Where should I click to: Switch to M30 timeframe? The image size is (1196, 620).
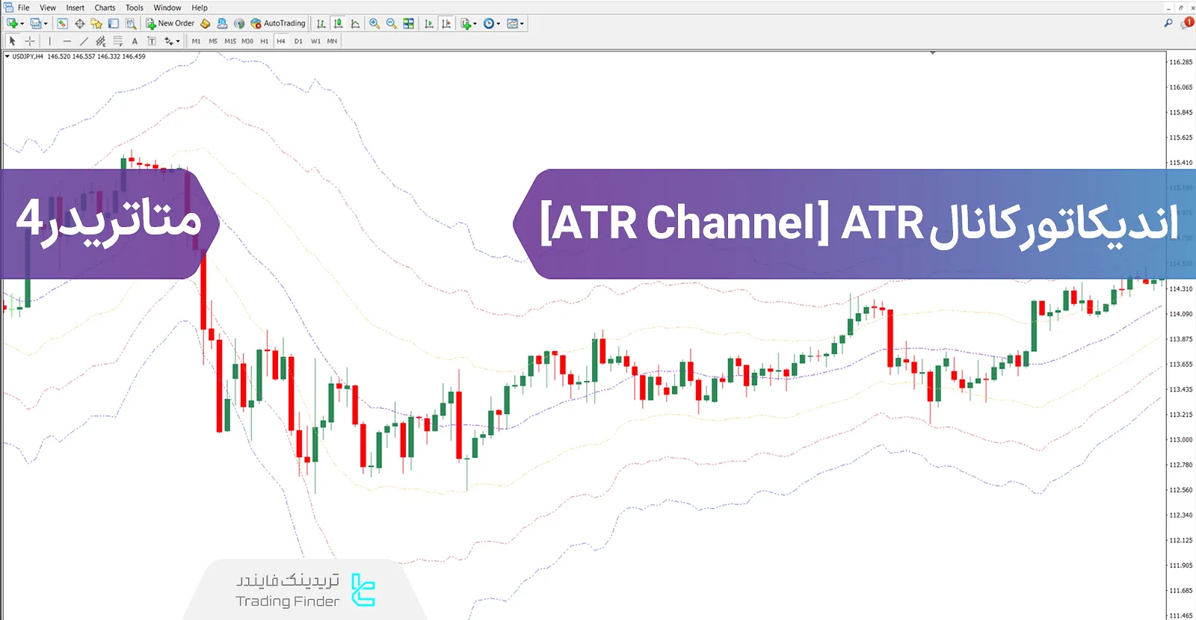pyautogui.click(x=247, y=41)
